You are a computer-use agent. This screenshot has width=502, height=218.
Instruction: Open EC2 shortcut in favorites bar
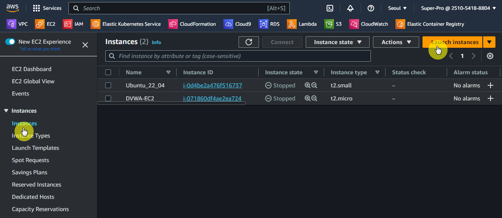45,24
